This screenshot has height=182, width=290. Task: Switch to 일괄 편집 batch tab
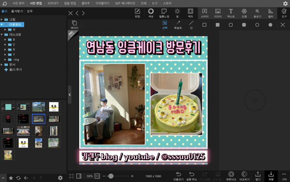(x=70, y=3)
